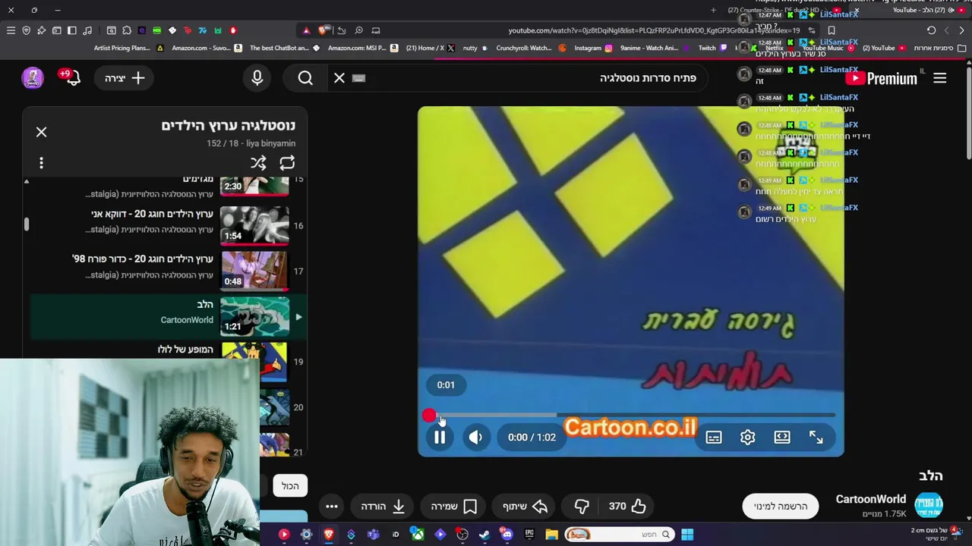This screenshot has height=546, width=972.
Task: Start voice search with microphone icon
Action: (257, 78)
